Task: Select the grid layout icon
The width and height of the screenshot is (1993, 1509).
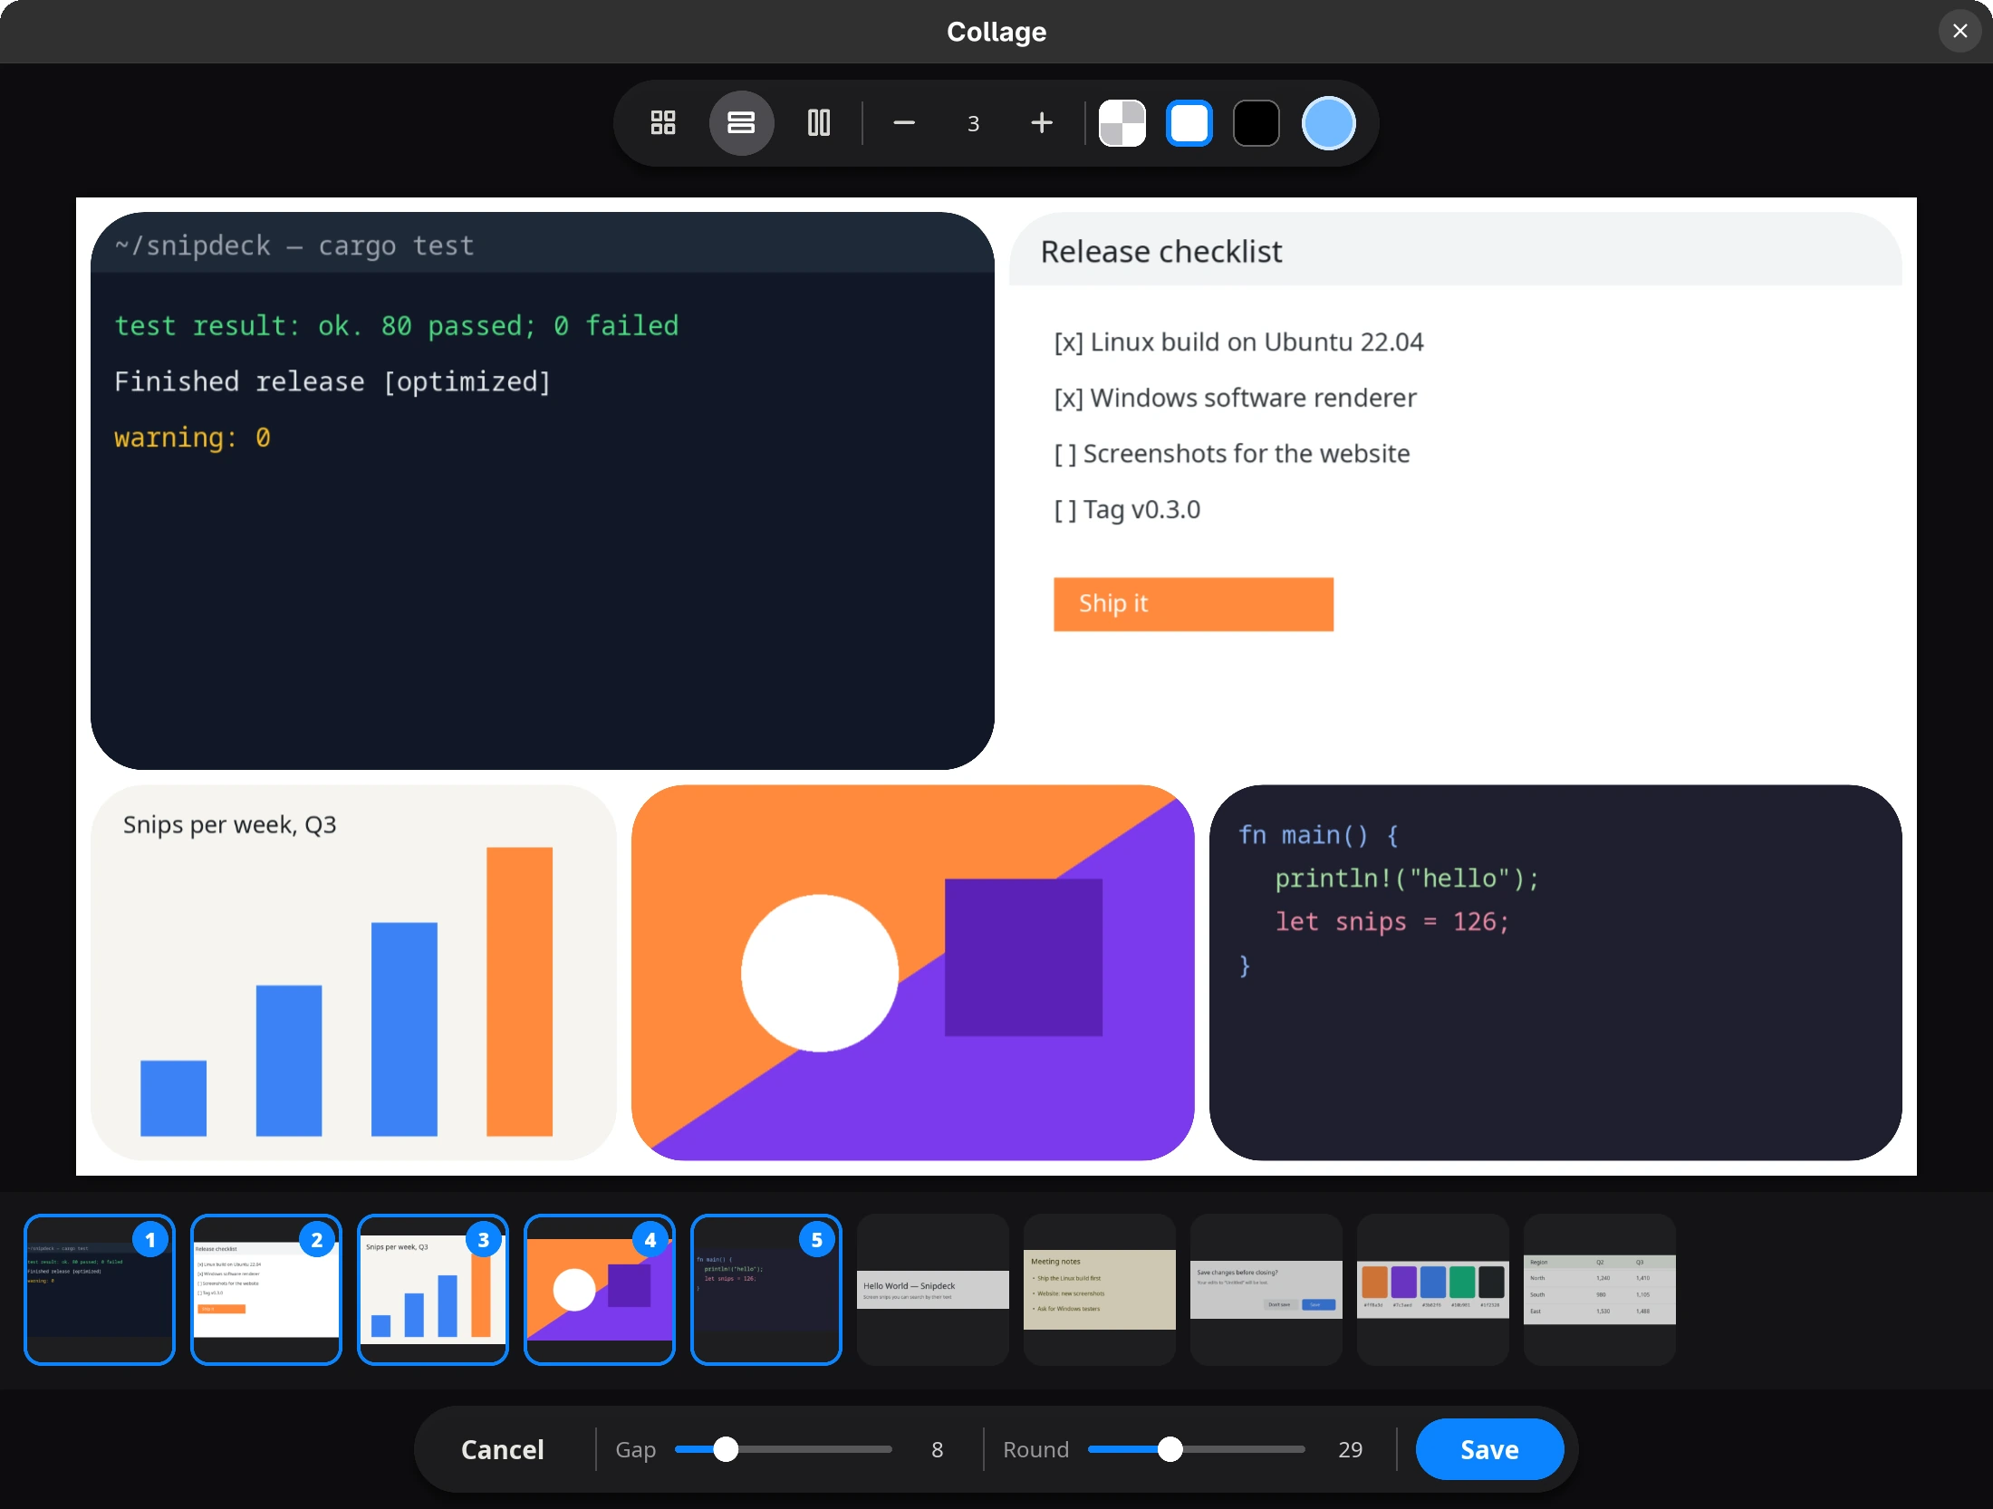Action: (663, 123)
